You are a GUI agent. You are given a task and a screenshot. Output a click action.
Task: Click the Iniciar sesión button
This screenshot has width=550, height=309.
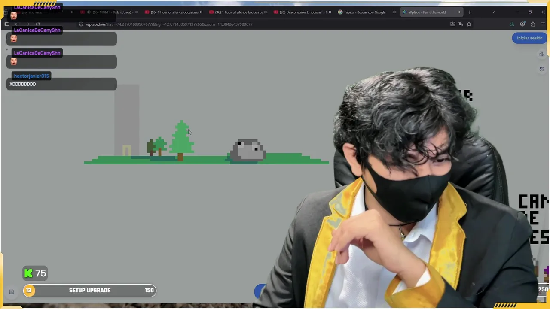[529, 38]
